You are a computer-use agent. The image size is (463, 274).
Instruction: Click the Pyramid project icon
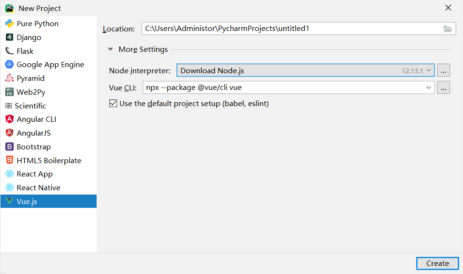(10, 78)
